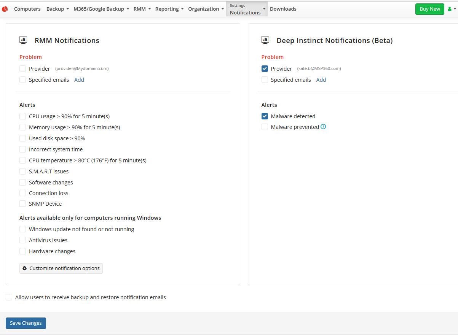Enable CPU usage > 90% alert
The height and width of the screenshot is (335, 458).
tap(23, 116)
